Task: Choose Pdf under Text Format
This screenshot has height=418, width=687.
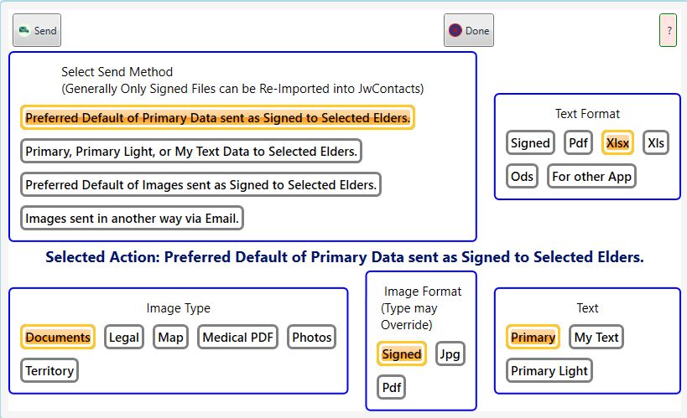Action: click(578, 142)
